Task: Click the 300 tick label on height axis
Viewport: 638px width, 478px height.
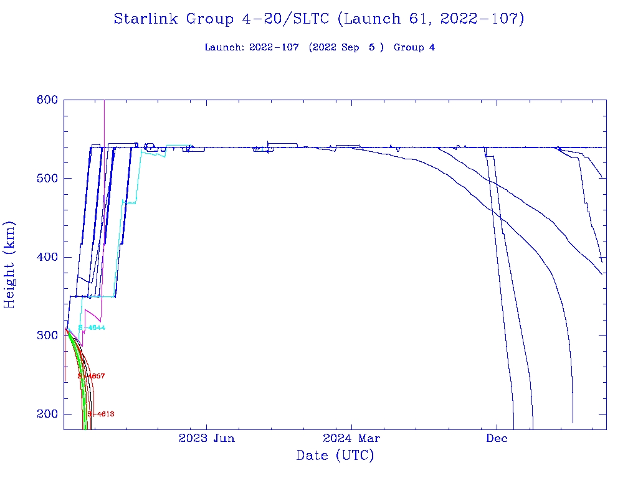Action: tap(47, 335)
